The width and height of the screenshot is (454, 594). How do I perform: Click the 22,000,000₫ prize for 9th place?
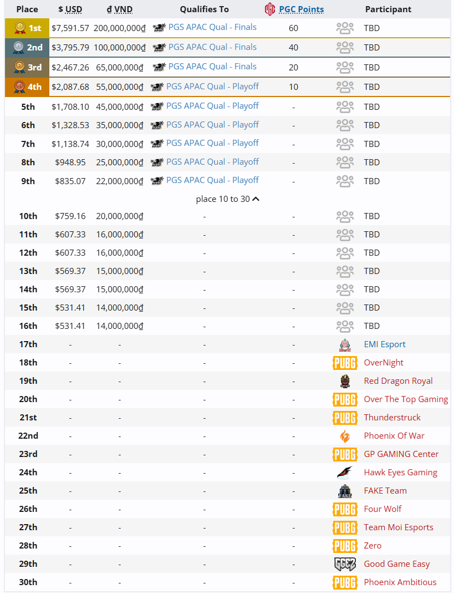(120, 181)
